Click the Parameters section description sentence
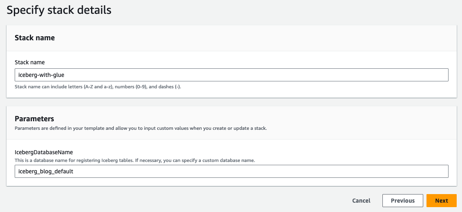Screen dimensions: 462x212 [x=141, y=128]
